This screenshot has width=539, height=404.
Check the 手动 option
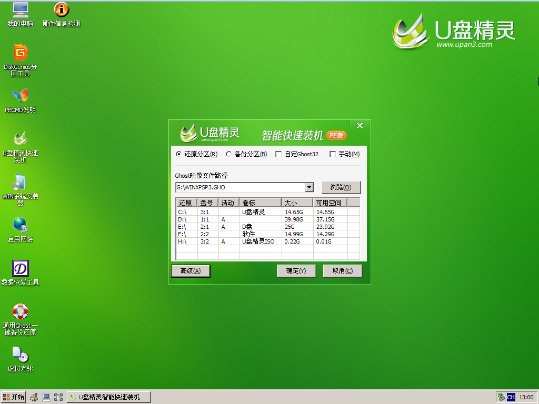(x=333, y=154)
